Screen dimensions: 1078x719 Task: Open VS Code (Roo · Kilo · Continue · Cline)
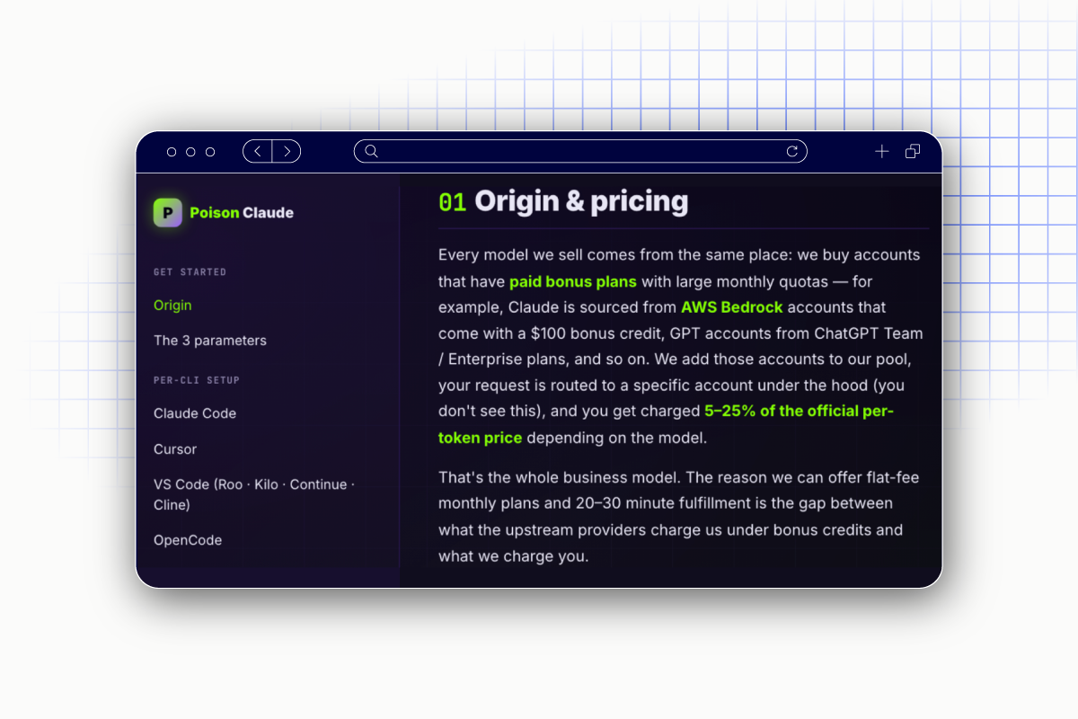coord(254,494)
